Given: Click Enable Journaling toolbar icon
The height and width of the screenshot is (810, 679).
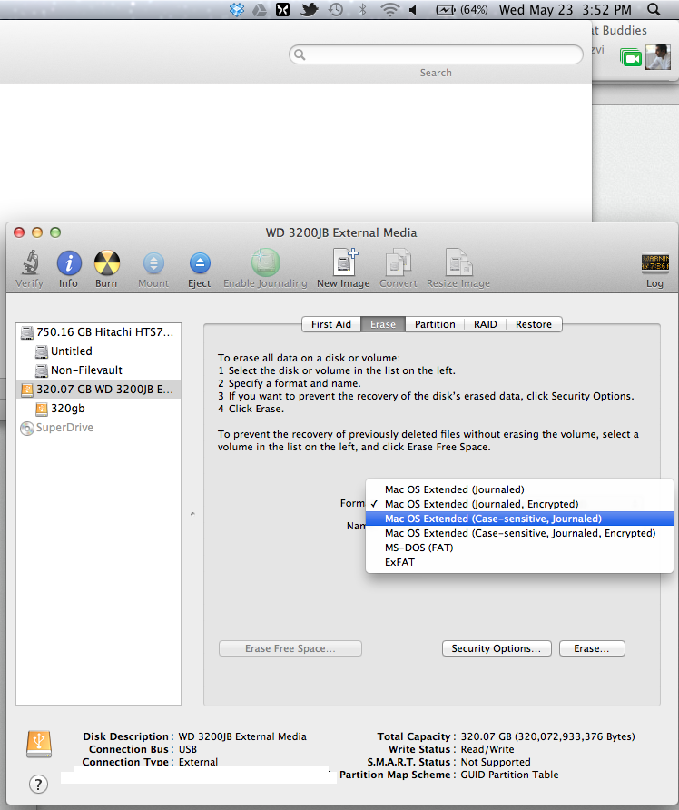Looking at the screenshot, I should pos(265,262).
